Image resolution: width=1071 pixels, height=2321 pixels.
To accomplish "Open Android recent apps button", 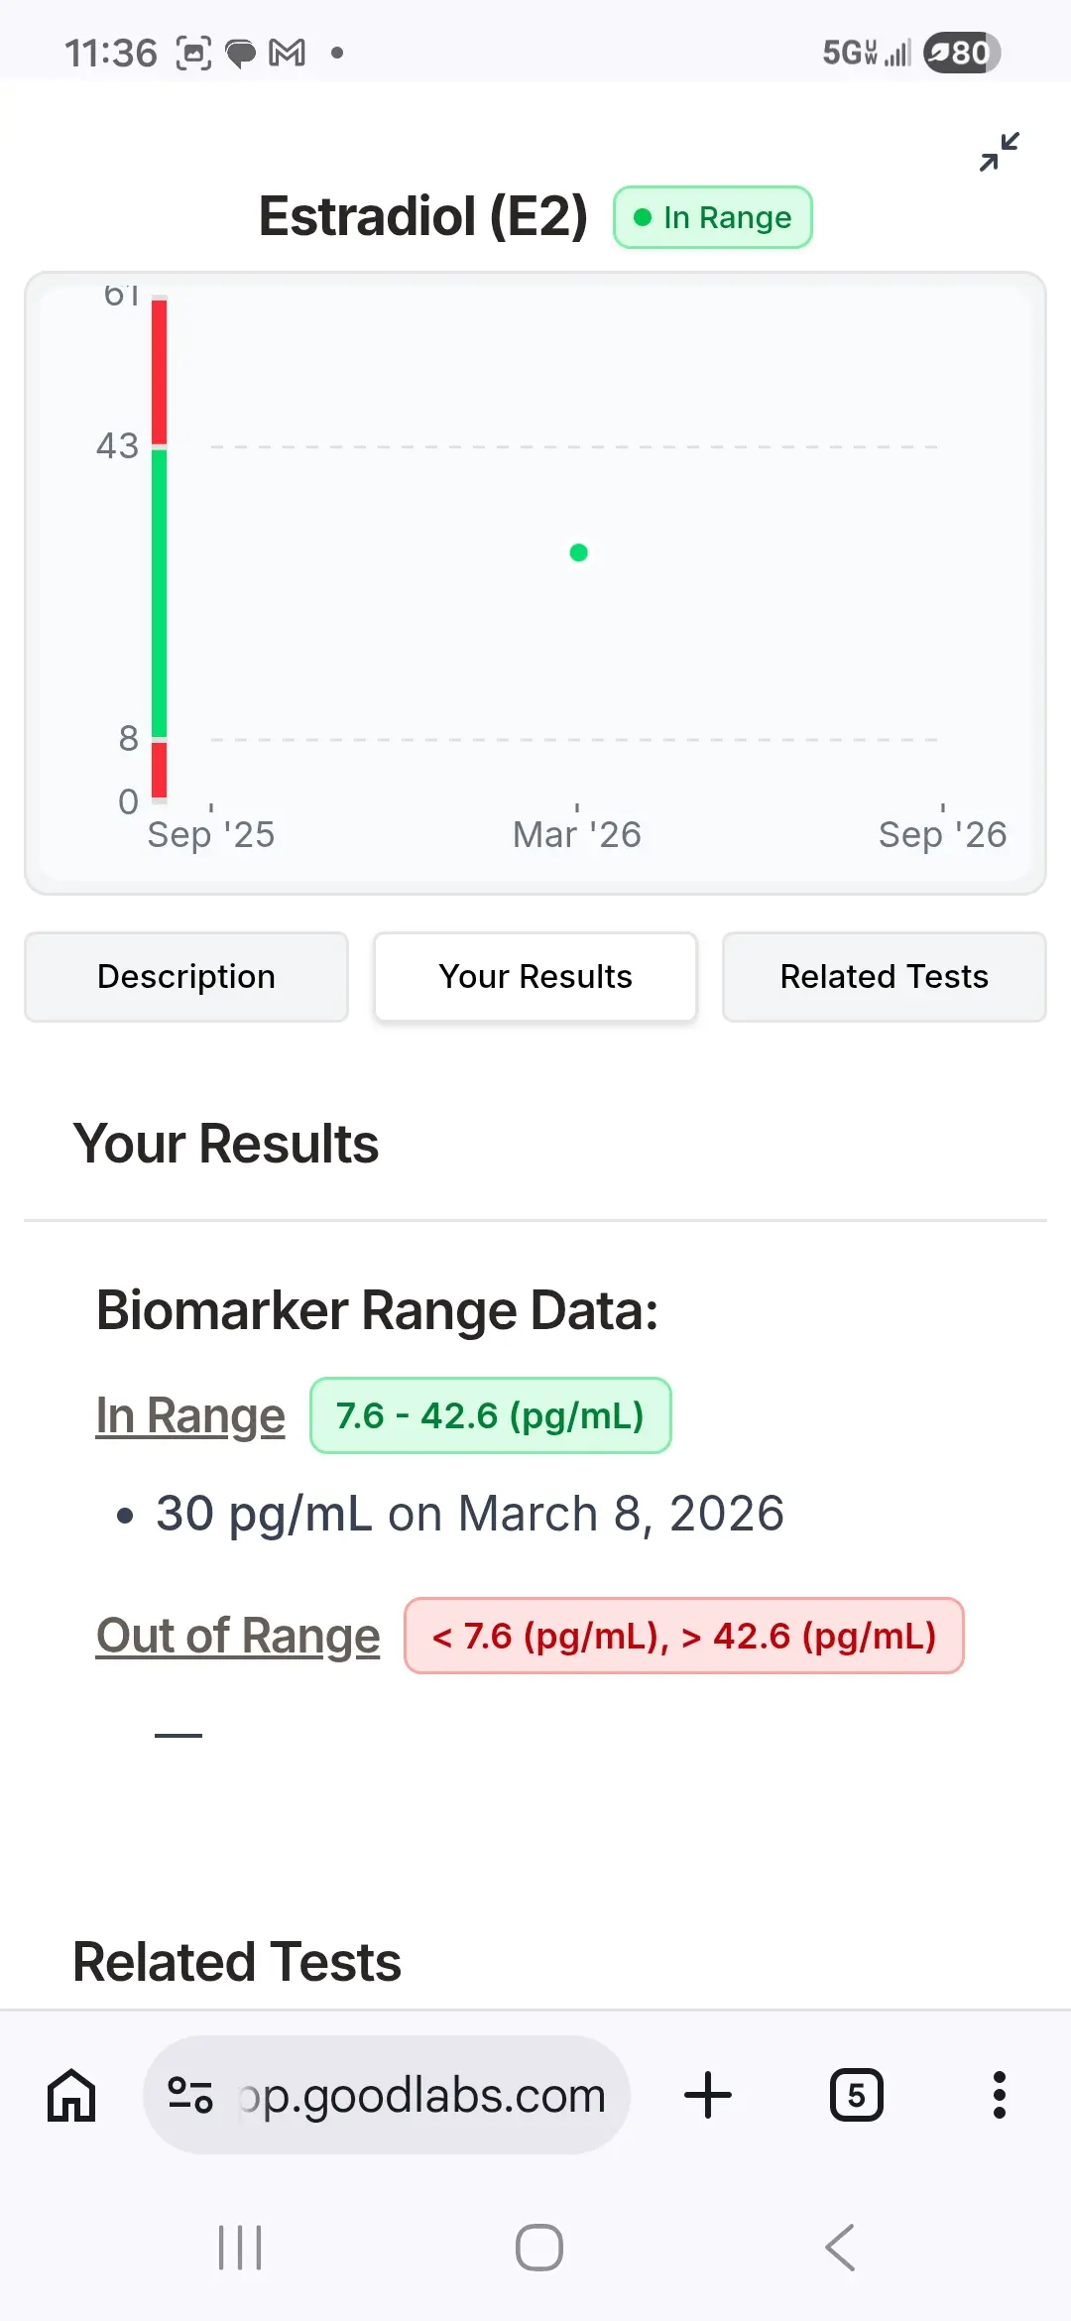I will coord(240,2248).
